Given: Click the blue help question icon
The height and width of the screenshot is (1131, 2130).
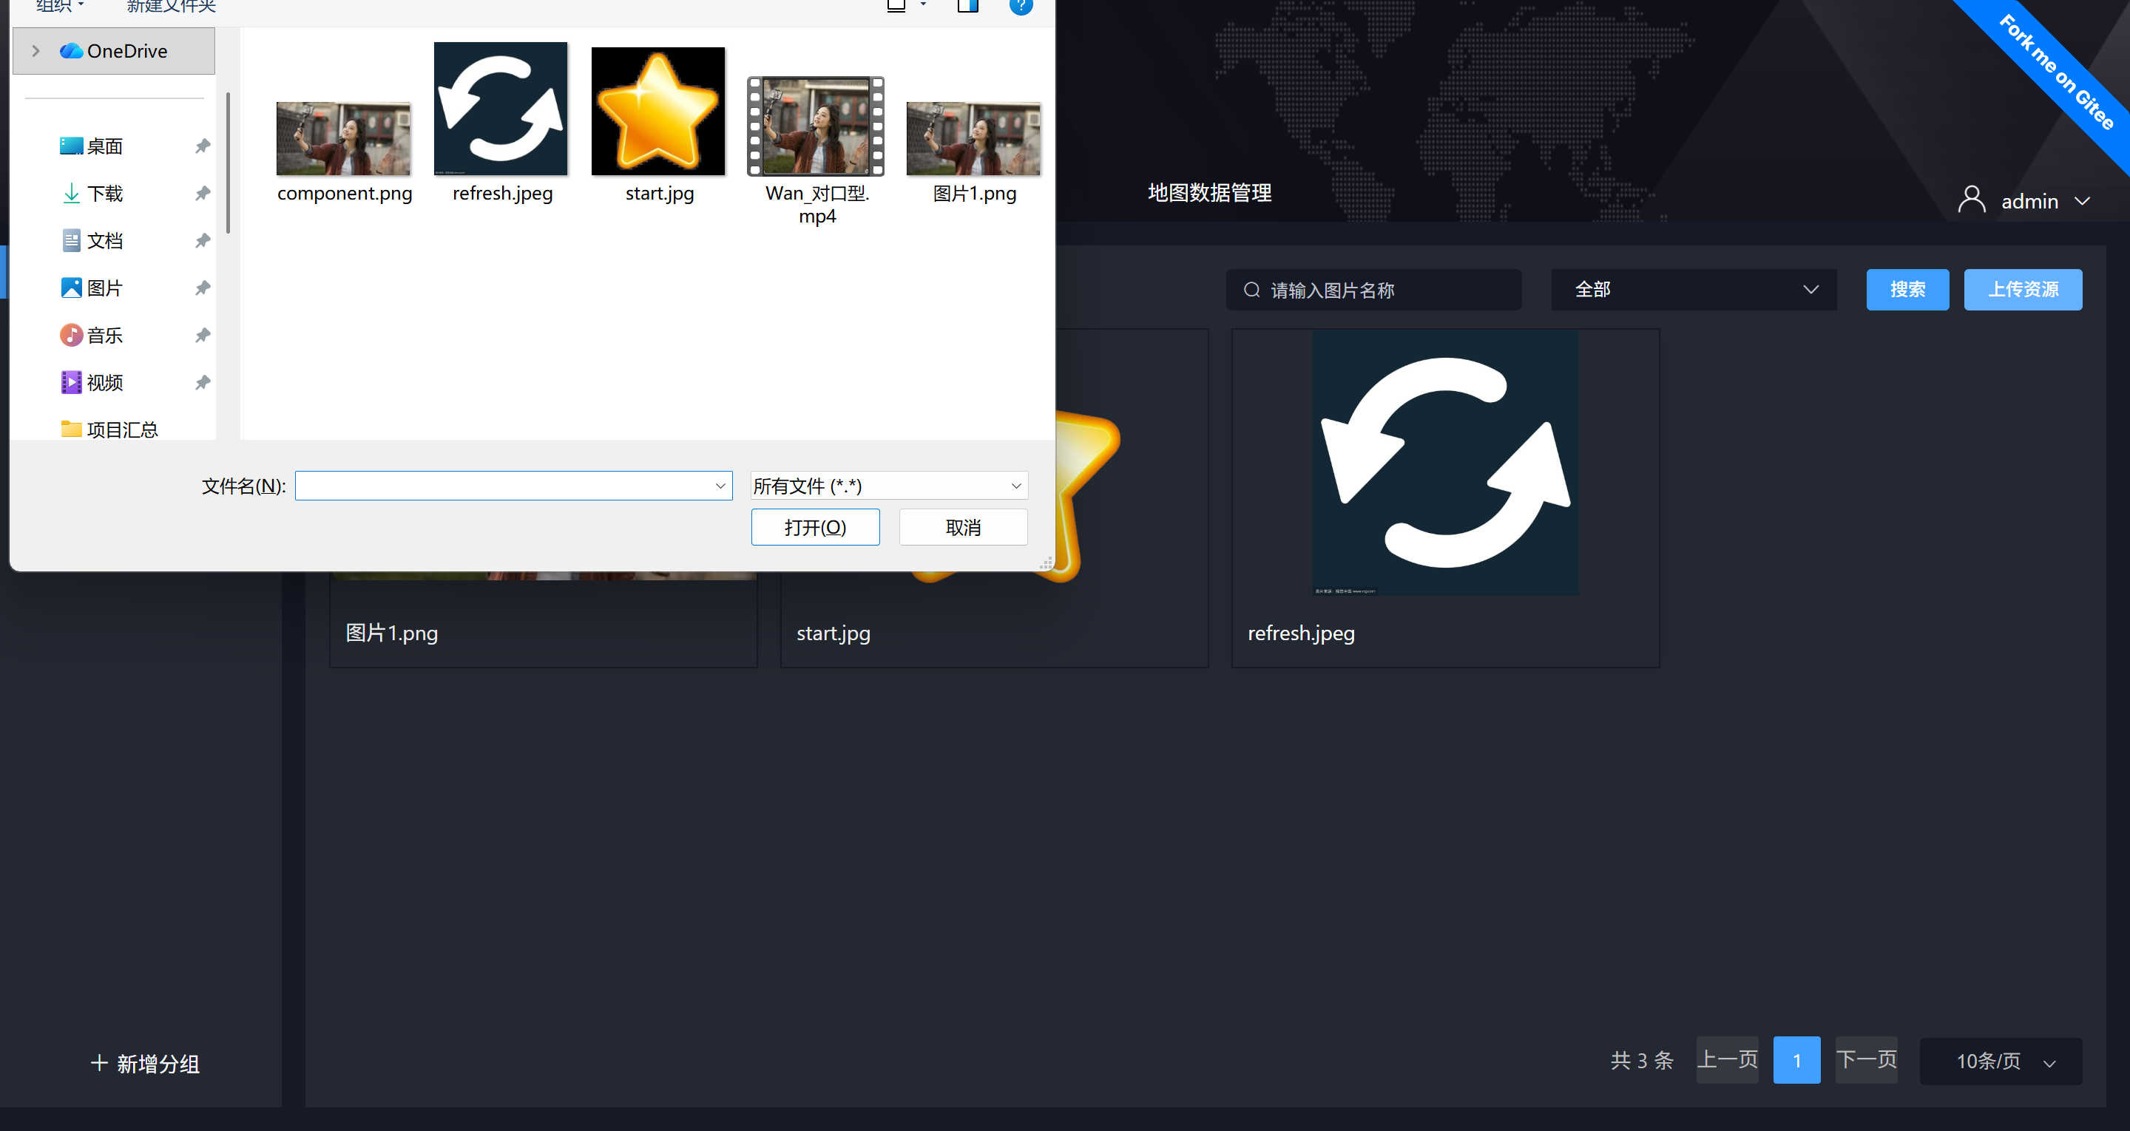Looking at the screenshot, I should pos(1021,7).
